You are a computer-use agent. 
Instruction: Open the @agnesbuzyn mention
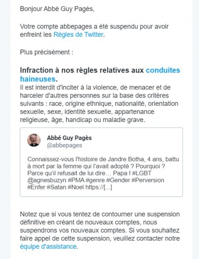[x=47, y=180]
